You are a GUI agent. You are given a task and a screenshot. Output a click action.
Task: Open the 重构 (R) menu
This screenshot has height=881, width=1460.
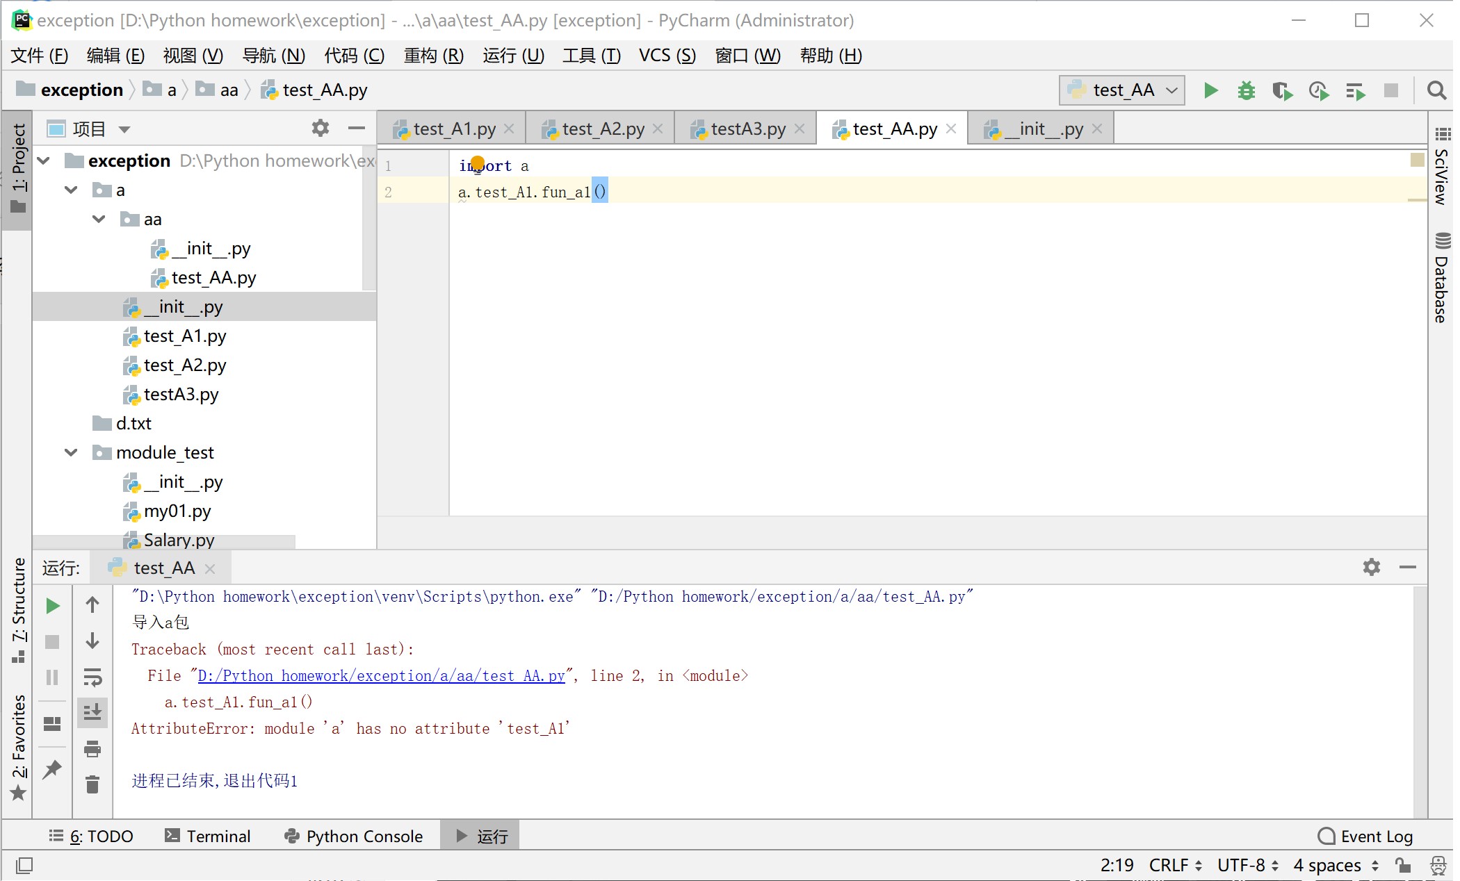[x=434, y=56]
